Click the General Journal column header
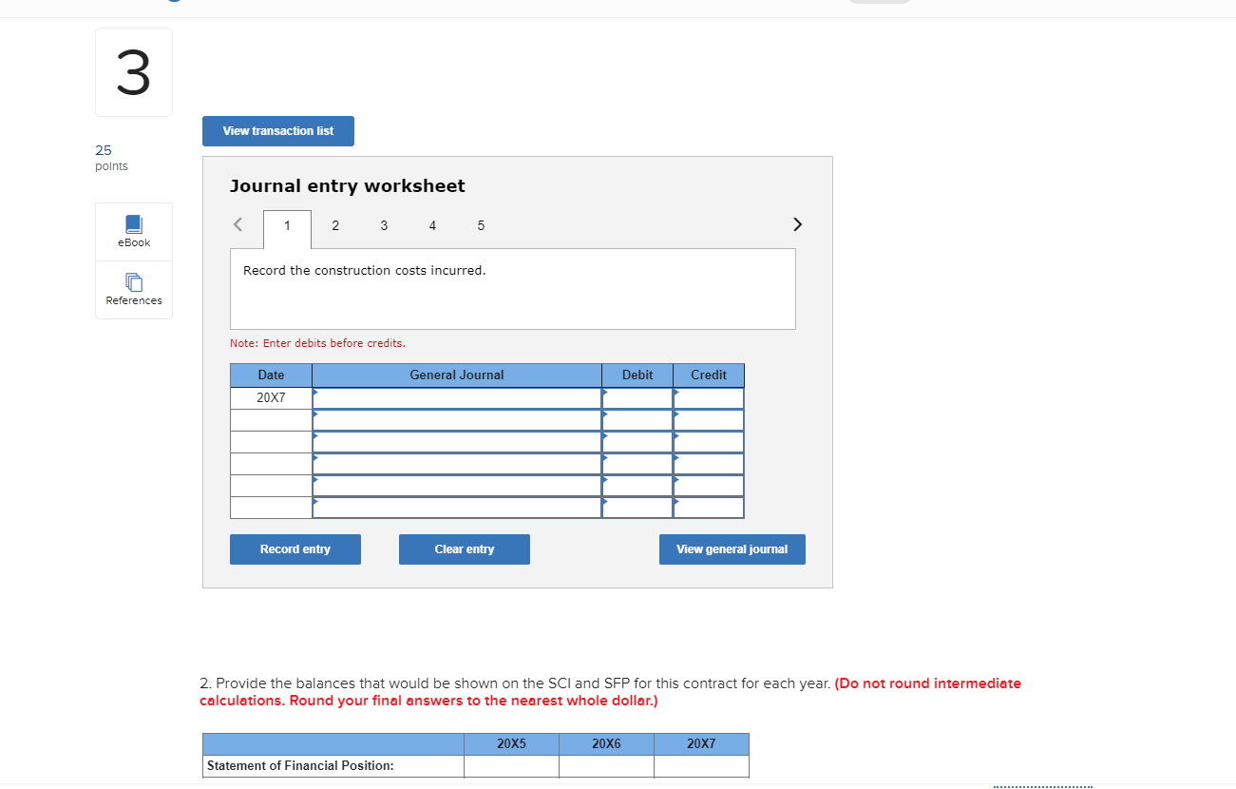 [456, 375]
